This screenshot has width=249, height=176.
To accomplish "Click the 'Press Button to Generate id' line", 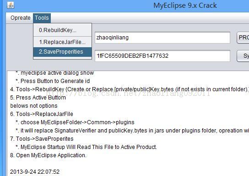I will pos(53,81).
